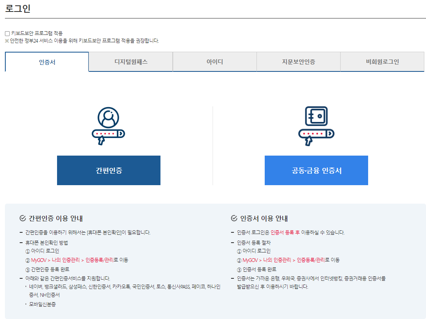The height and width of the screenshot is (319, 426).
Task: Select the currently active 인증서 tab
Action: pyautogui.click(x=46, y=62)
